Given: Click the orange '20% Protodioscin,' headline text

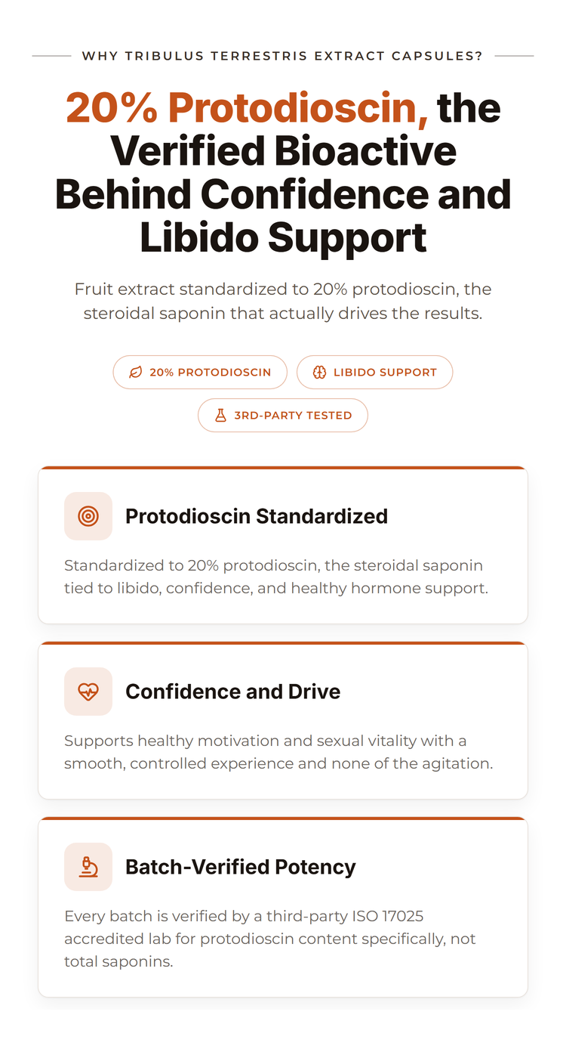Looking at the screenshot, I should click(x=247, y=107).
